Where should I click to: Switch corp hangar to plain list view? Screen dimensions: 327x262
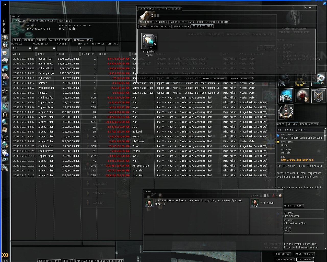tap(158, 16)
